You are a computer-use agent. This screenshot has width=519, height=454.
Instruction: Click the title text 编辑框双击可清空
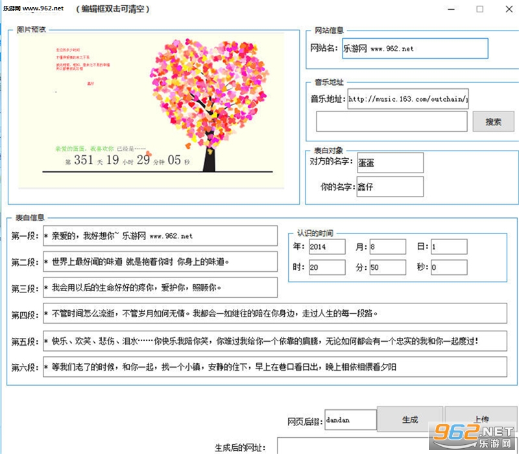[x=113, y=9]
